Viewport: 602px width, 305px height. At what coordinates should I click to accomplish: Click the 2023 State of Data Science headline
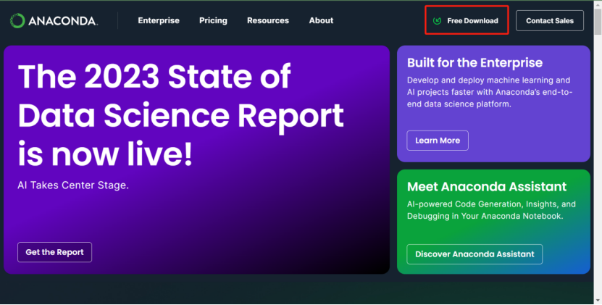click(x=180, y=114)
